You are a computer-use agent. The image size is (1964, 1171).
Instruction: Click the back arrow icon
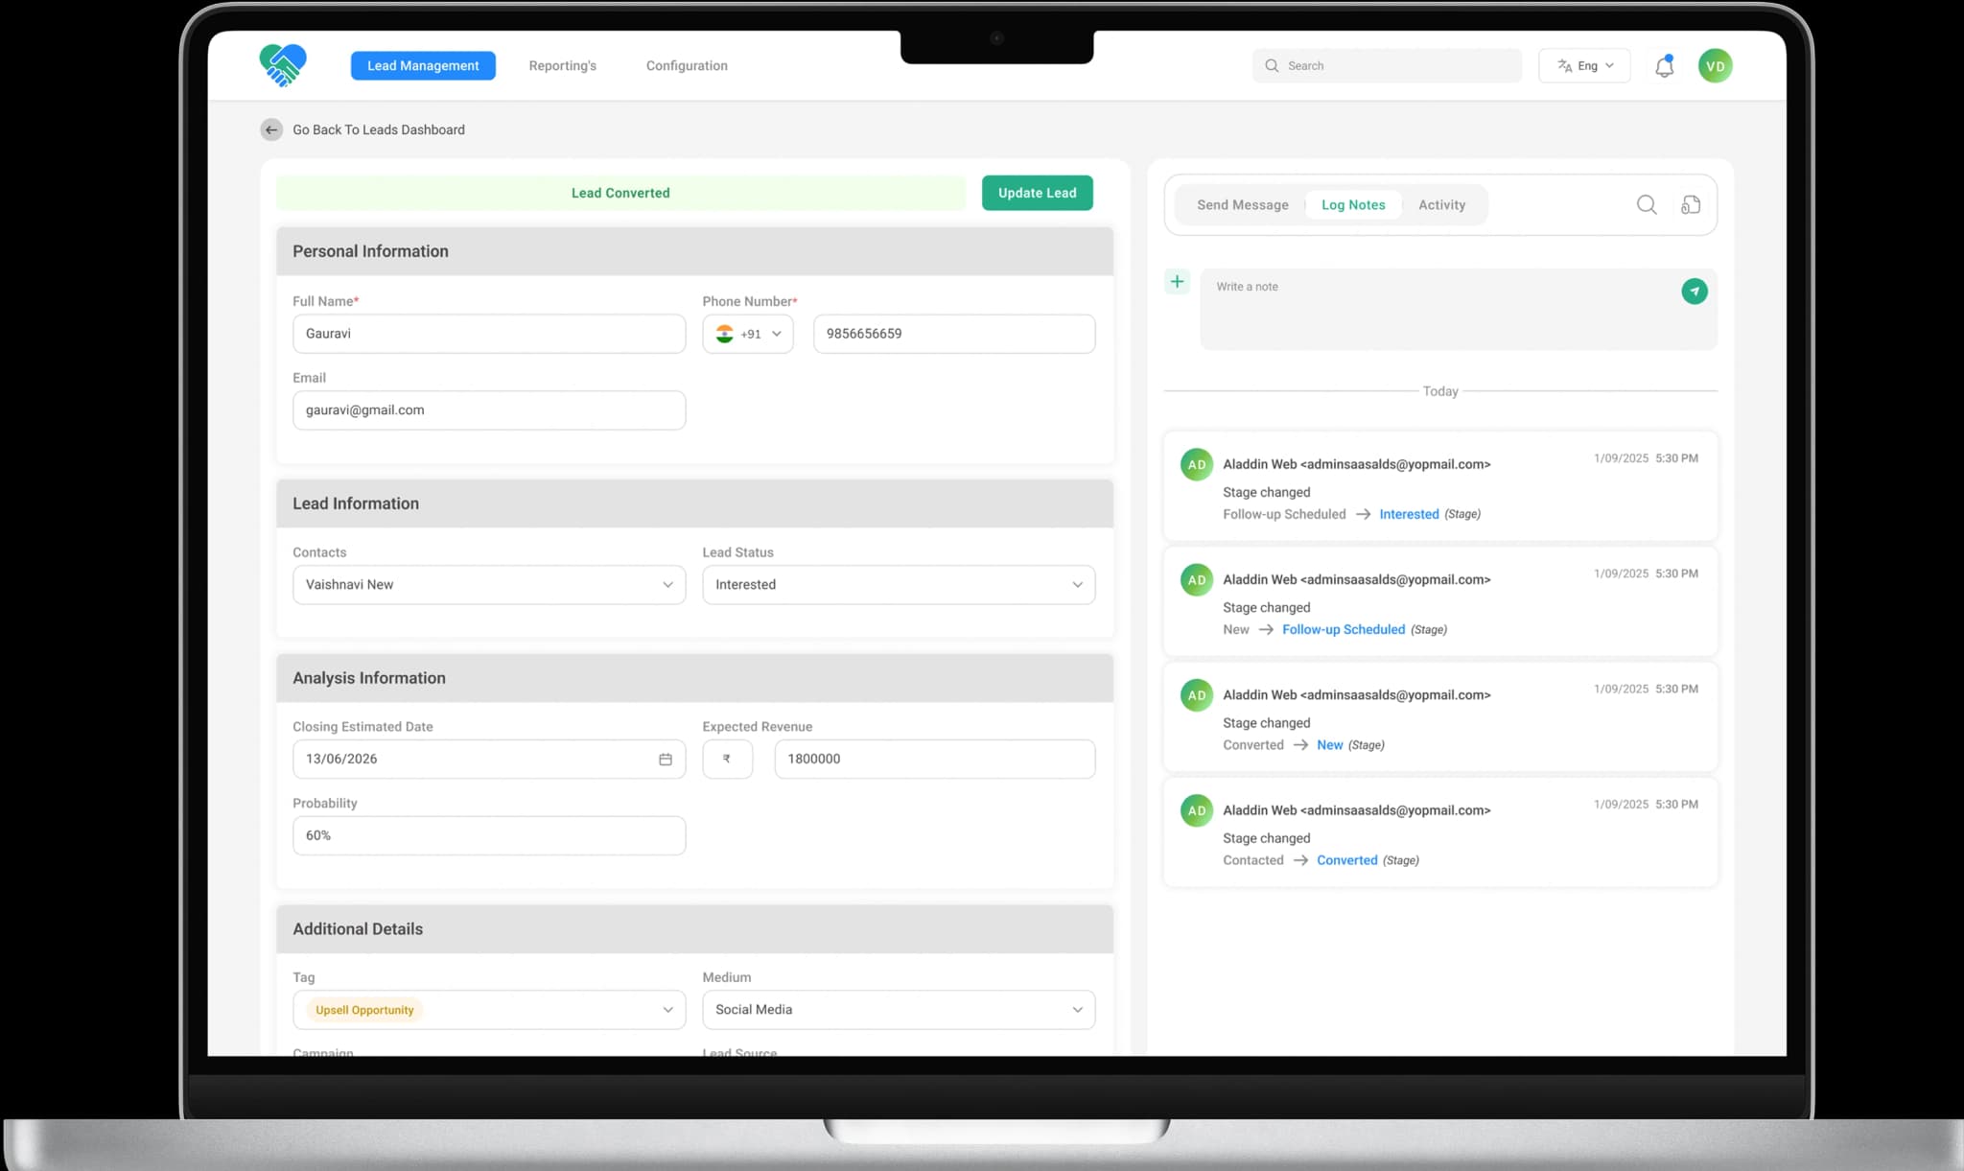(x=271, y=129)
